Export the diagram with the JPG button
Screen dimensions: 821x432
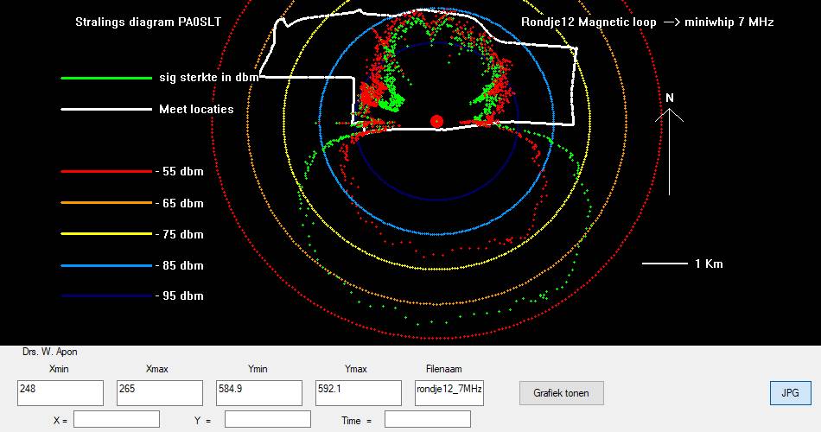click(x=790, y=393)
